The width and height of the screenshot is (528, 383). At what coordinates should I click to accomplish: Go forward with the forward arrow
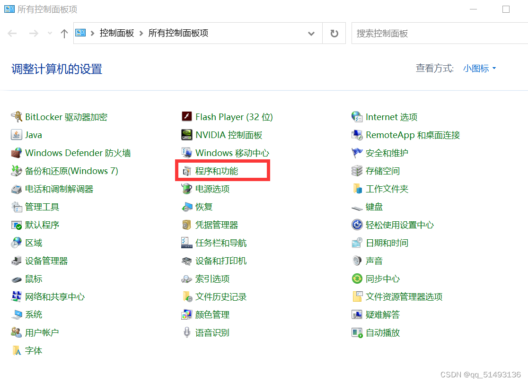34,33
